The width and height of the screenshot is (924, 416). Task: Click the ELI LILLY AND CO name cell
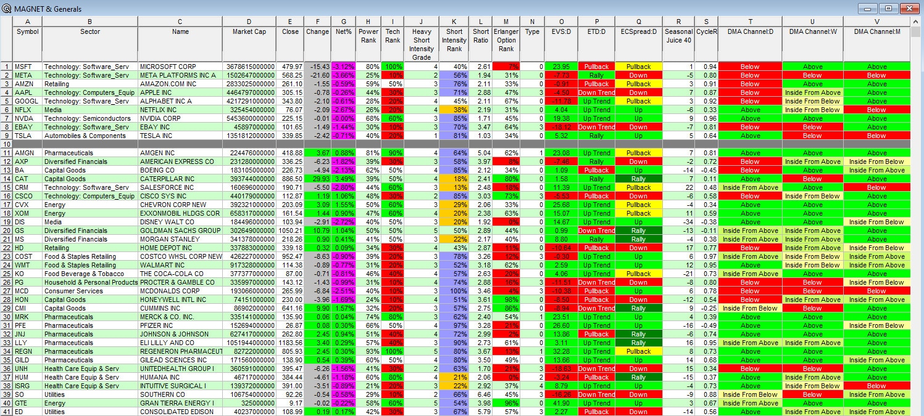pos(180,342)
